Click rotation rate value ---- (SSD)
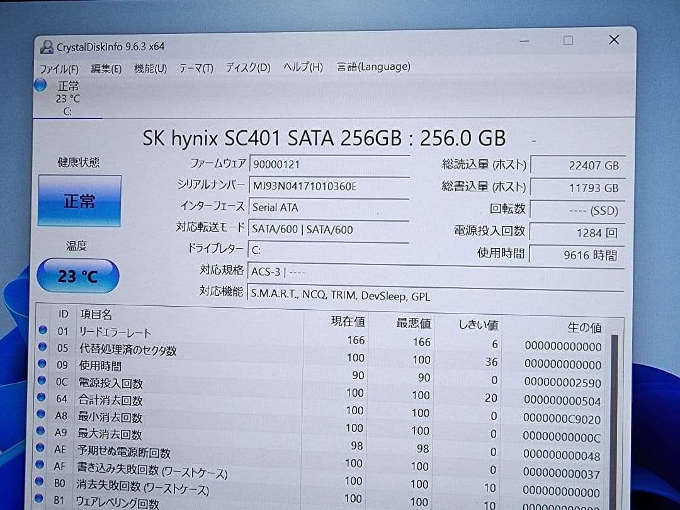 (x=577, y=211)
